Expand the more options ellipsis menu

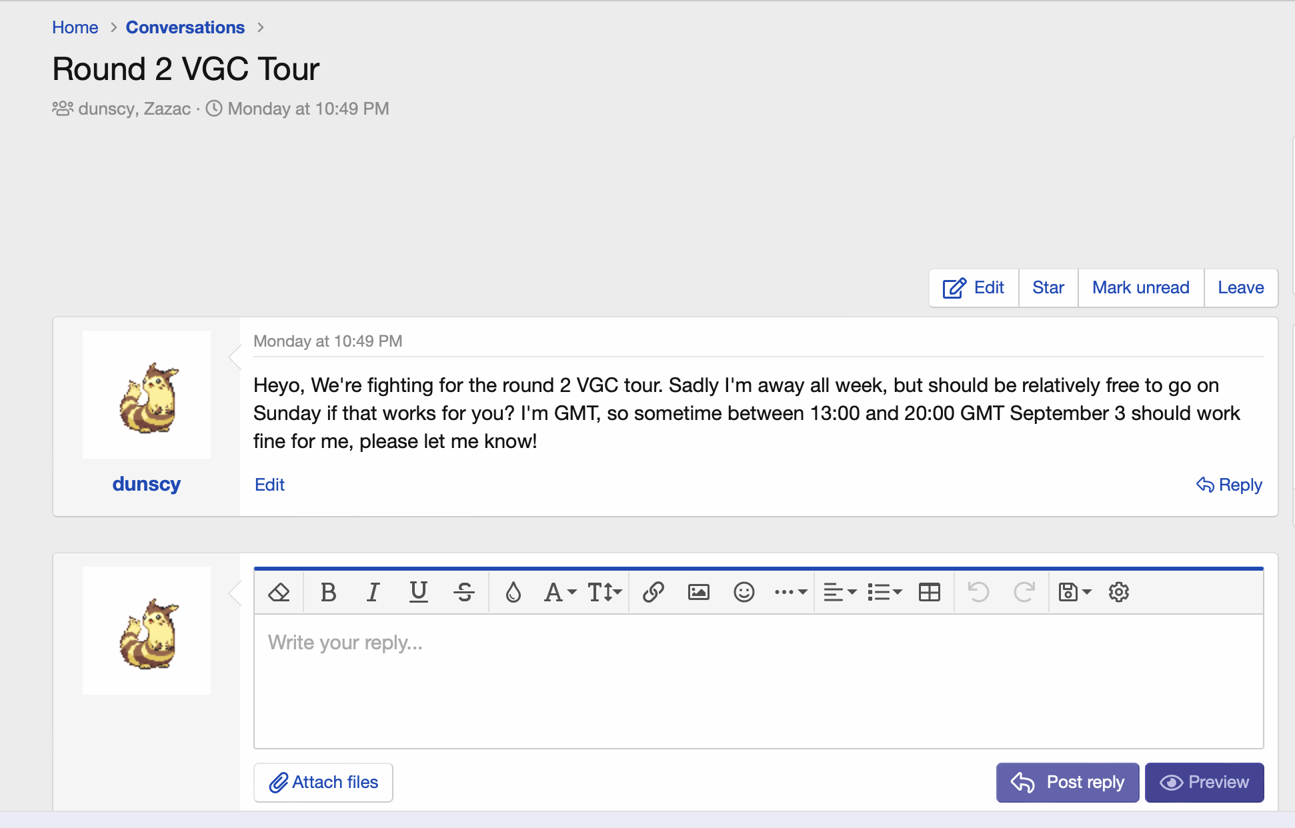(791, 592)
